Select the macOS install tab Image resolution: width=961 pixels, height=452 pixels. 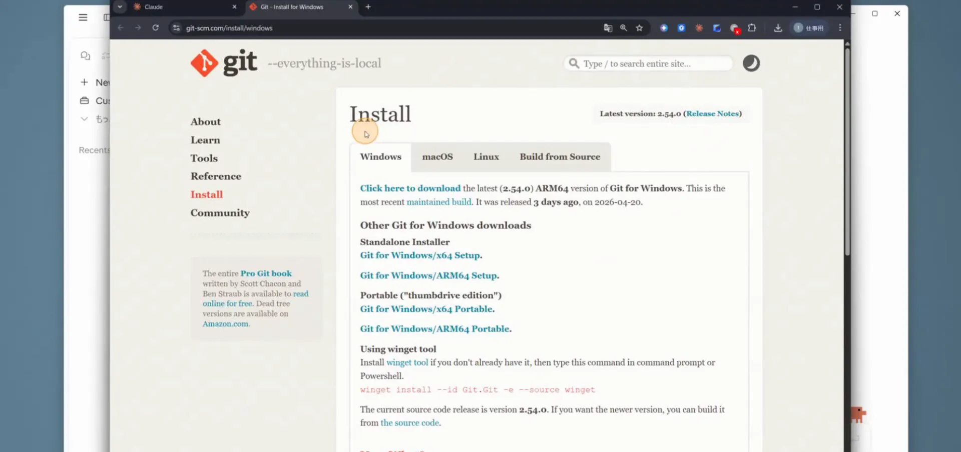(x=437, y=156)
